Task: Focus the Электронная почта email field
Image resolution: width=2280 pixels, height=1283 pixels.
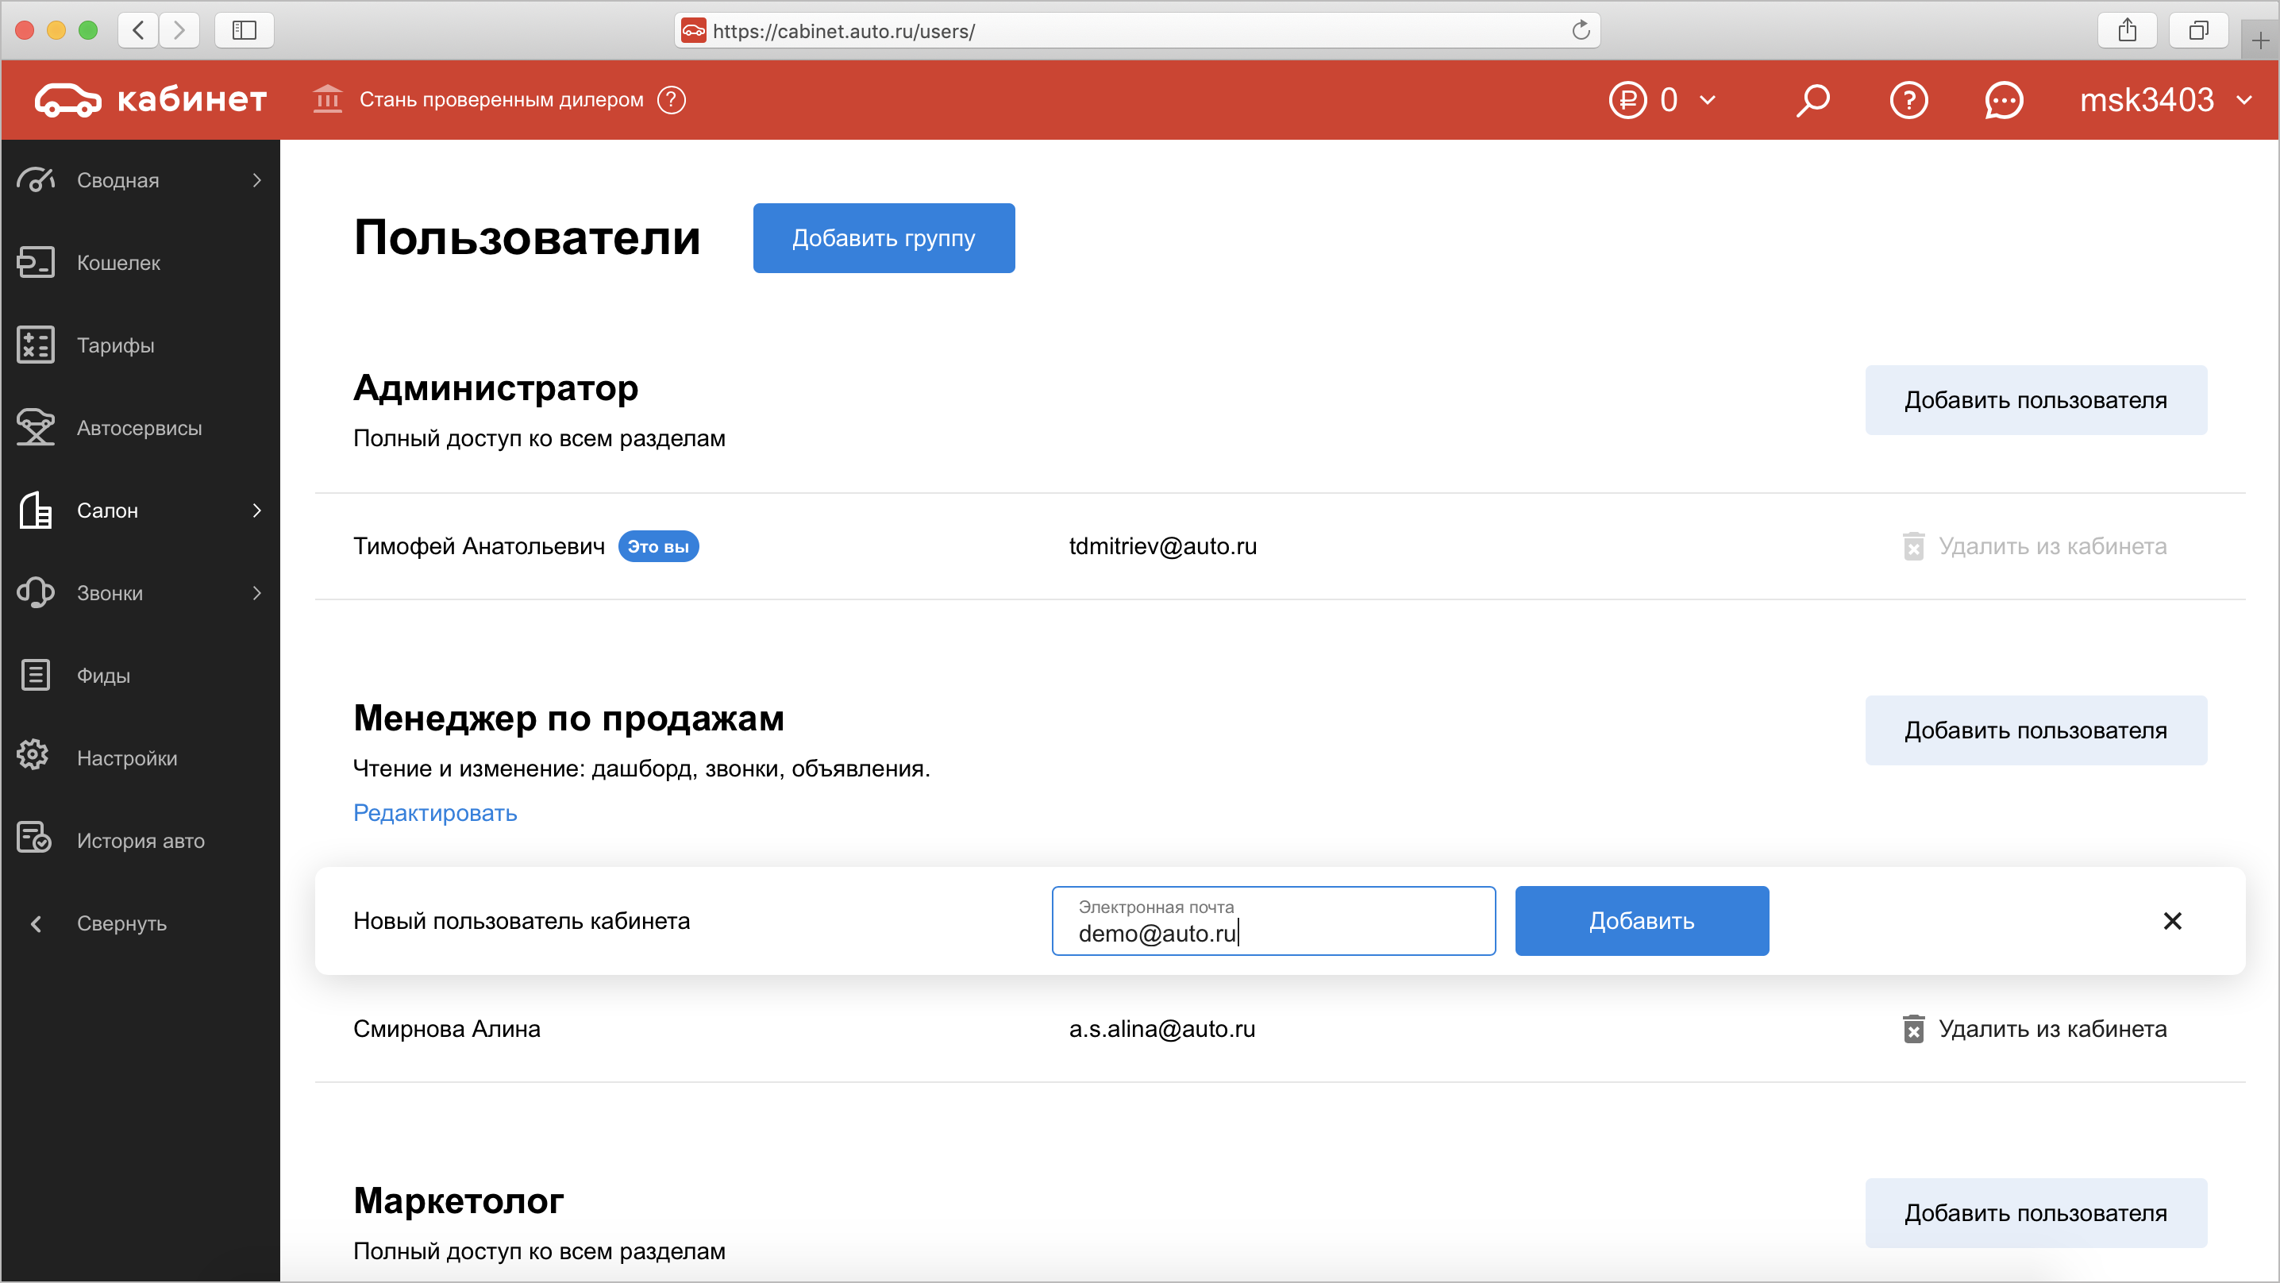Action: (x=1273, y=921)
